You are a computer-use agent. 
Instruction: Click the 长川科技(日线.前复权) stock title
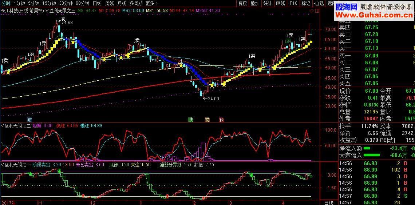[x=22, y=11]
